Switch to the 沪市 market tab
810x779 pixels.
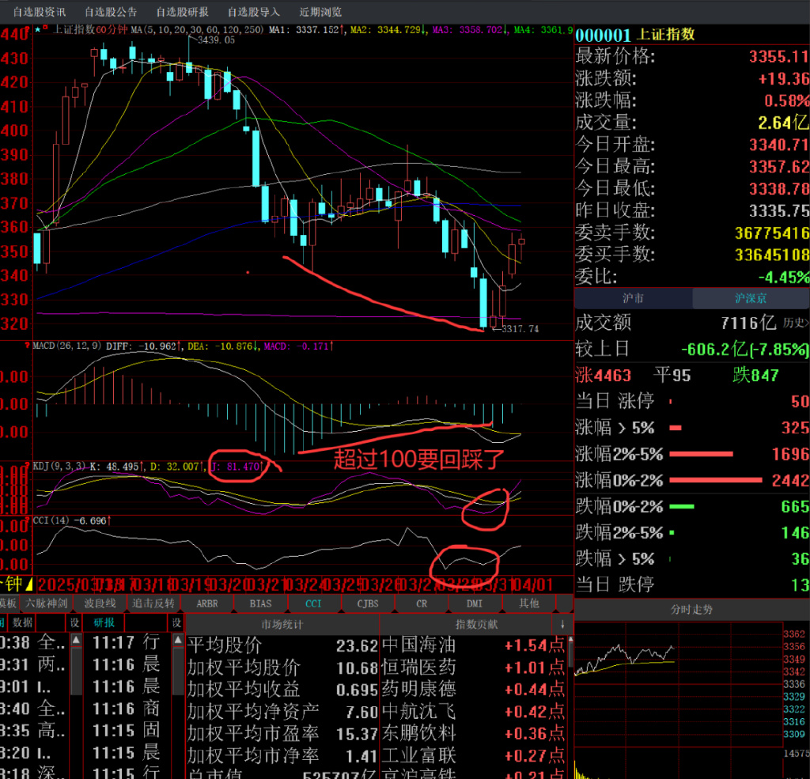pos(633,298)
